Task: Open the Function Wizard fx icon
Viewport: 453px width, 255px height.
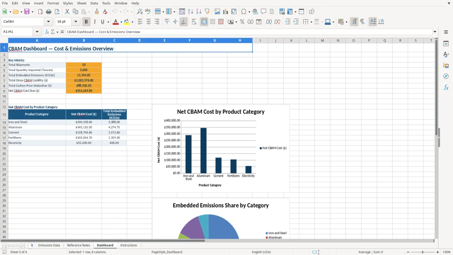Action: coord(47,32)
